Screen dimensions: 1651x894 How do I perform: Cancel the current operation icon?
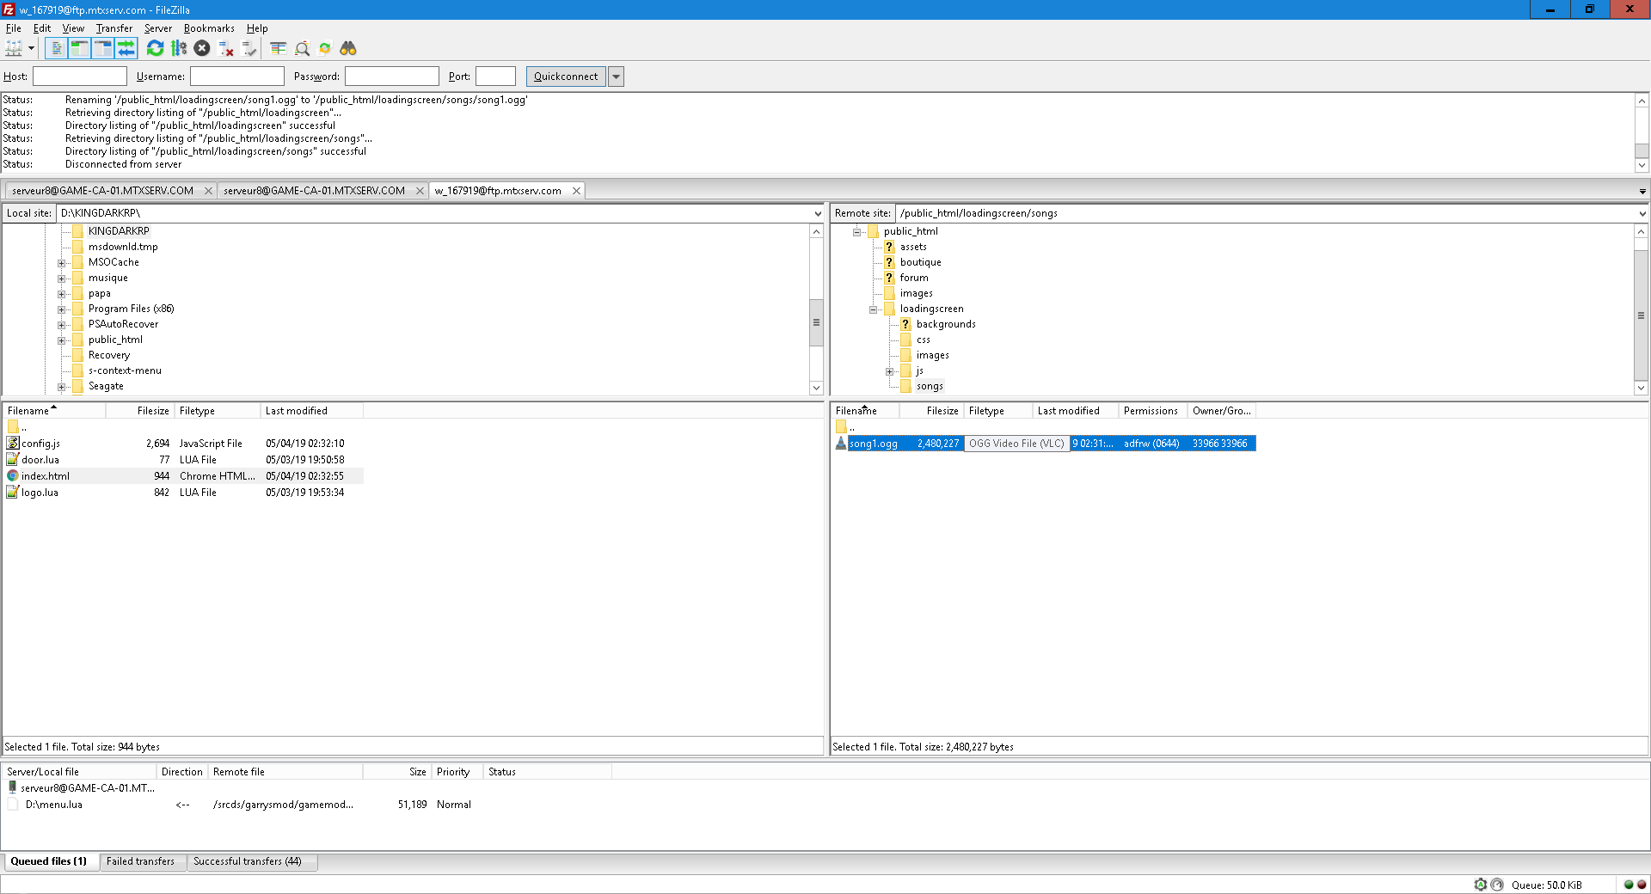(202, 48)
